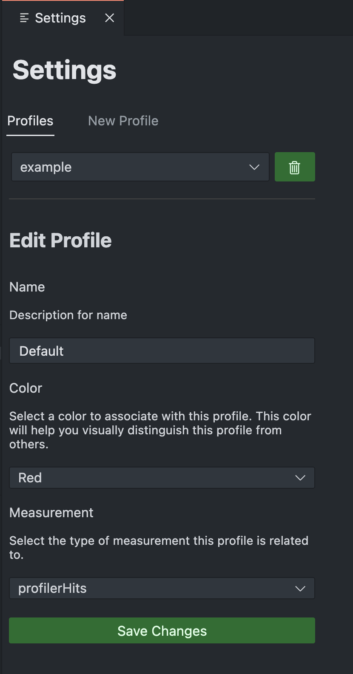This screenshot has width=353, height=674.
Task: Click the chevron in the example selector
Action: pyautogui.click(x=254, y=167)
